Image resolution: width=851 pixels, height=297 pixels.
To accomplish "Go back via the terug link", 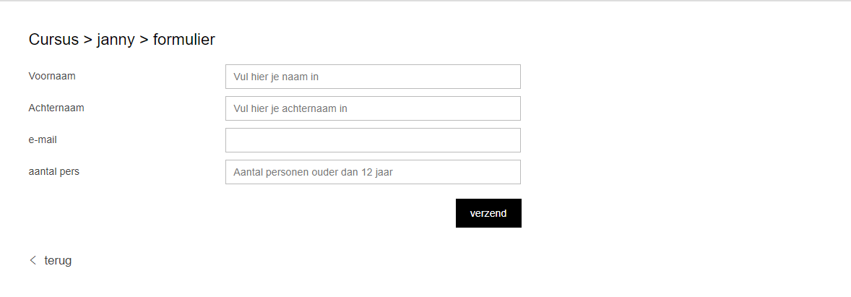I will 58,261.
